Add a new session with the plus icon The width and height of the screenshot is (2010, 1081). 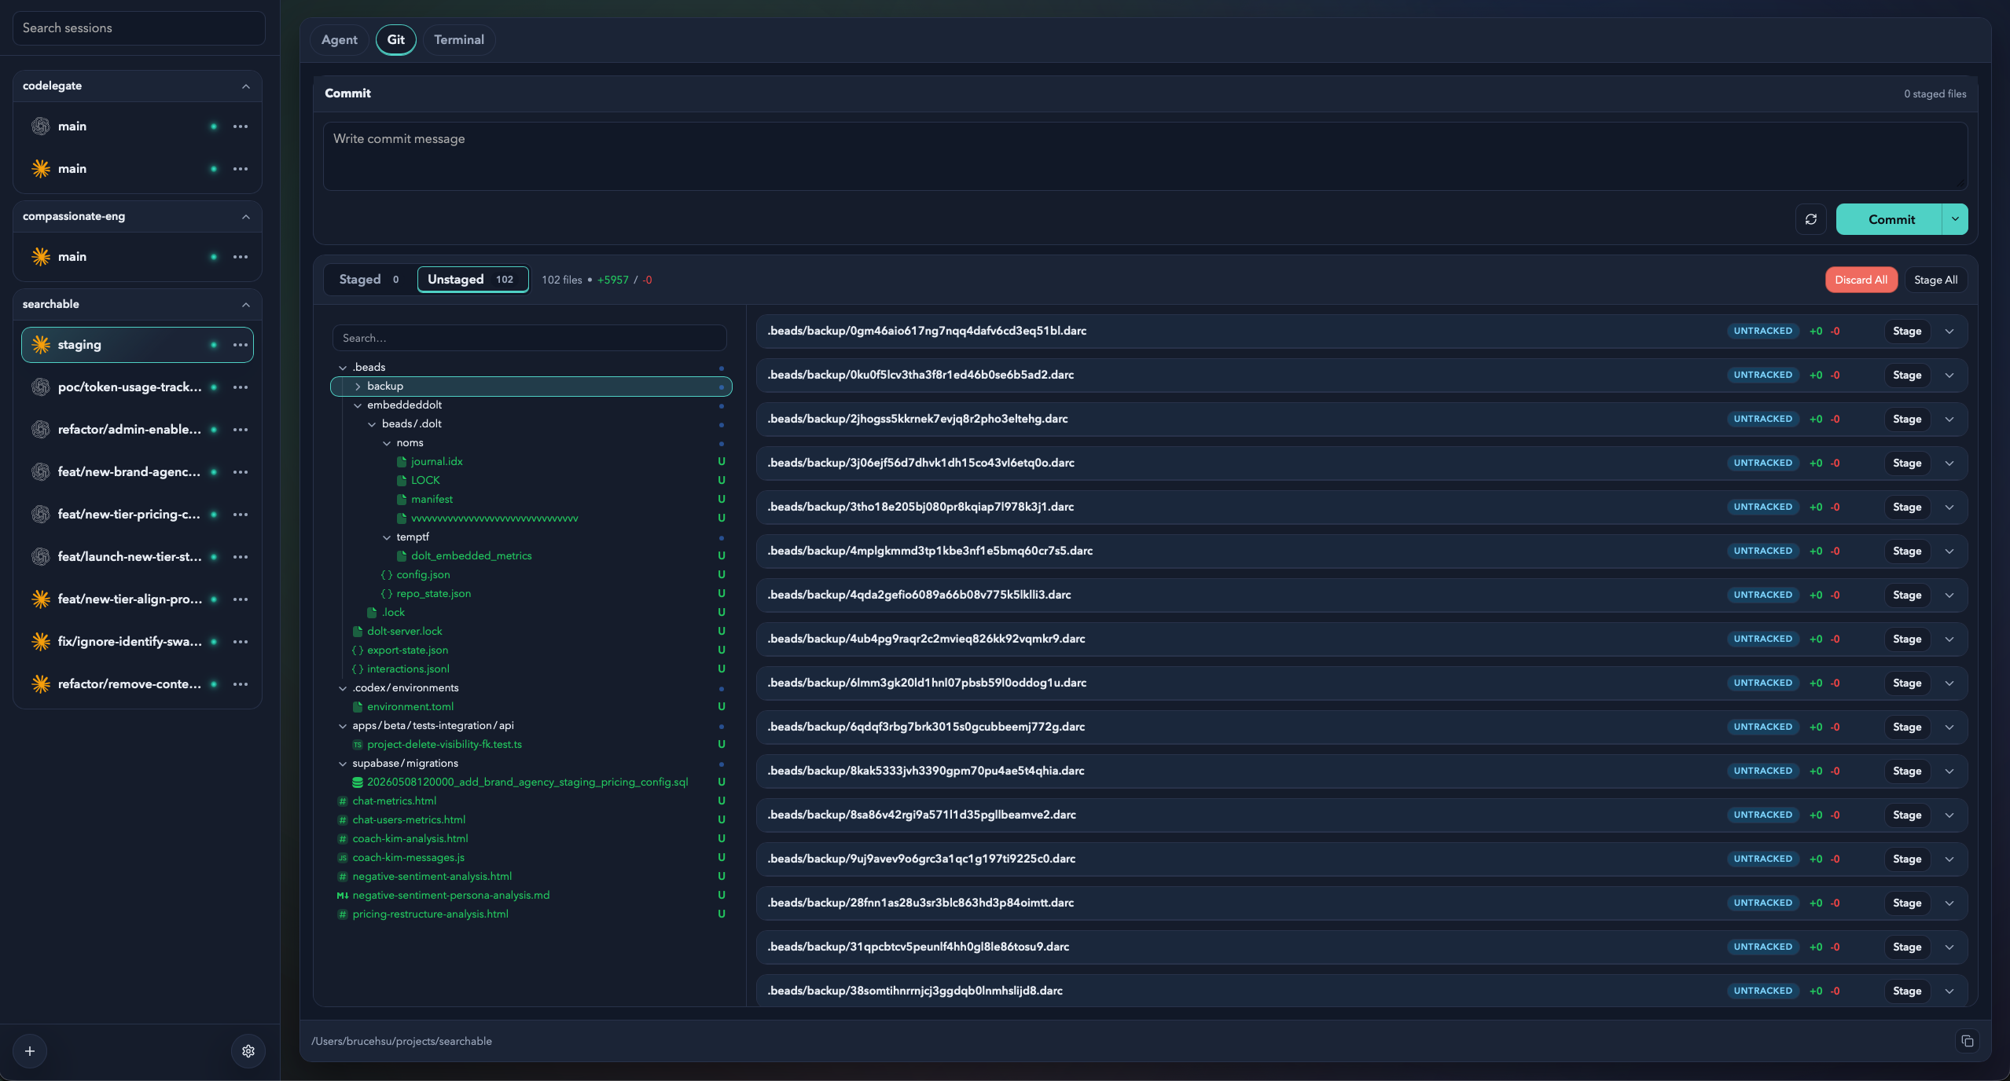[x=30, y=1051]
